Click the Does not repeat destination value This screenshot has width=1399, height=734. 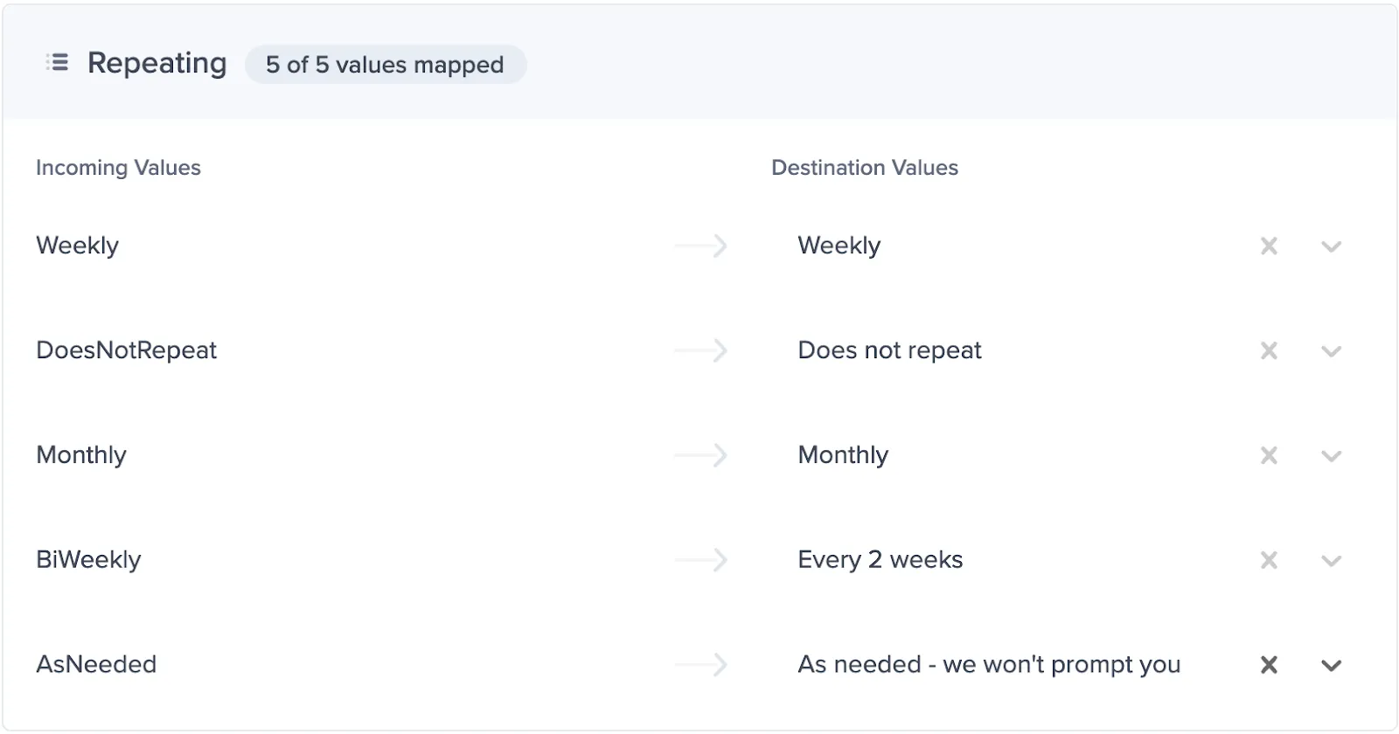click(x=889, y=350)
